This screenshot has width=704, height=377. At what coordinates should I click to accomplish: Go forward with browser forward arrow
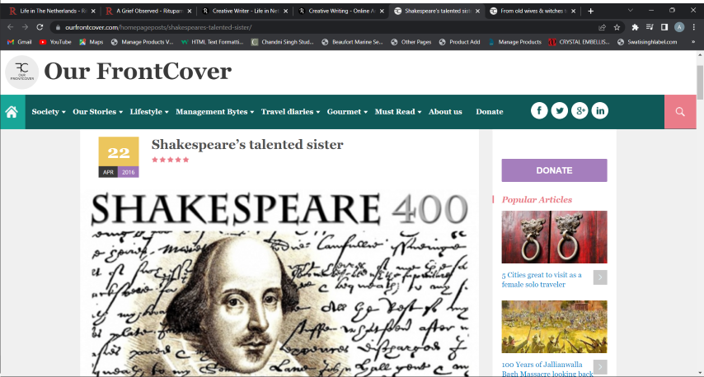pyautogui.click(x=25, y=27)
